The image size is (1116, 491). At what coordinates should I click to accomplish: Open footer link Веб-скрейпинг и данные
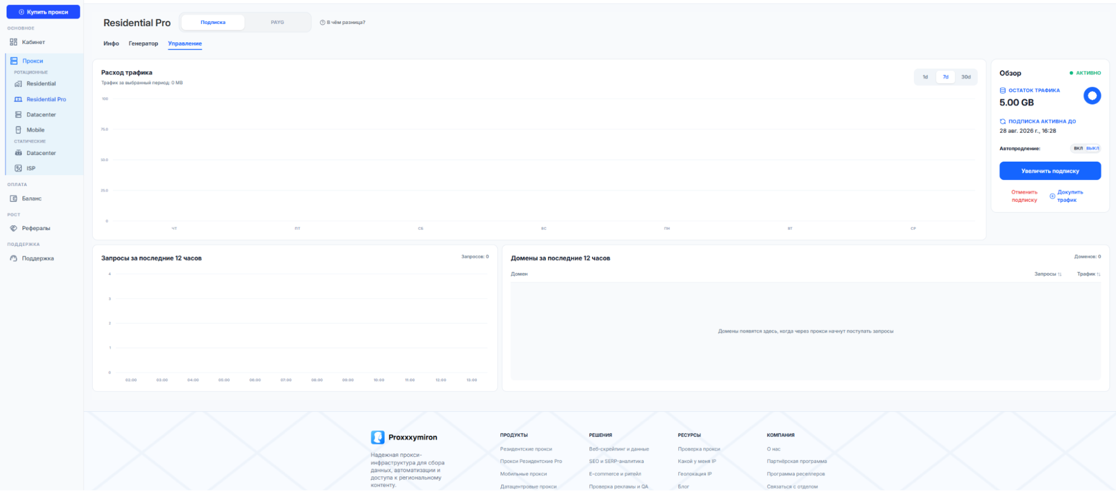[x=619, y=449]
